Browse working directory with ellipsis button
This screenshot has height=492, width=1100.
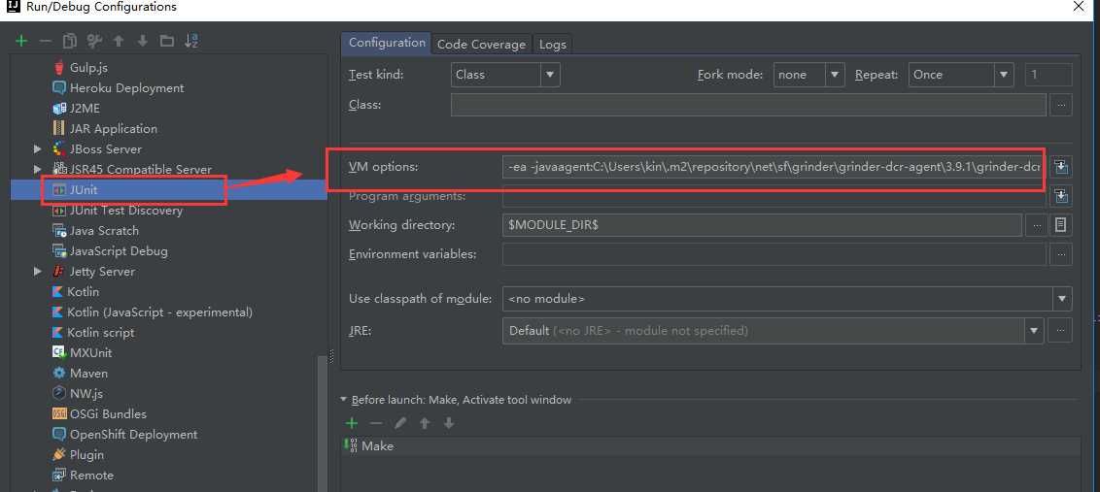click(1036, 225)
